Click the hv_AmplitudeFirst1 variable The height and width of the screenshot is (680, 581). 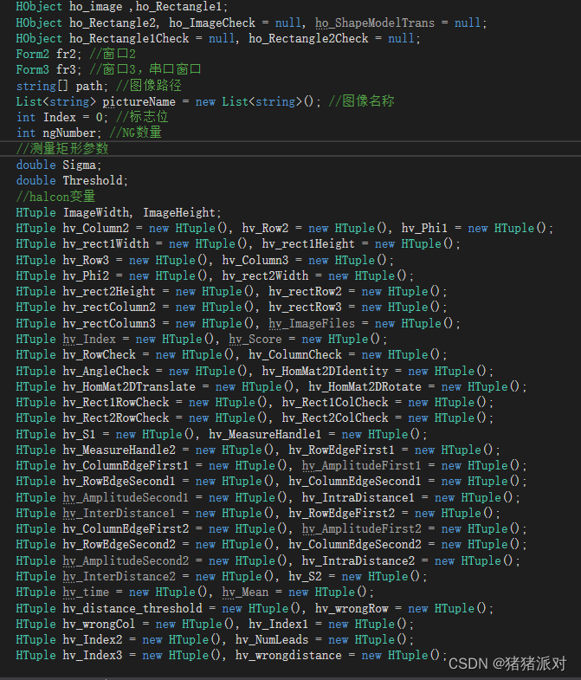point(362,466)
